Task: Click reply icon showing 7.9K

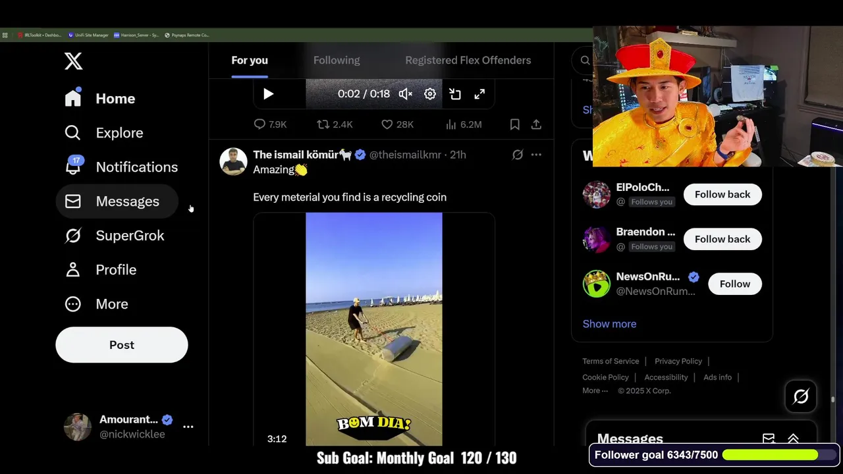Action: click(270, 124)
